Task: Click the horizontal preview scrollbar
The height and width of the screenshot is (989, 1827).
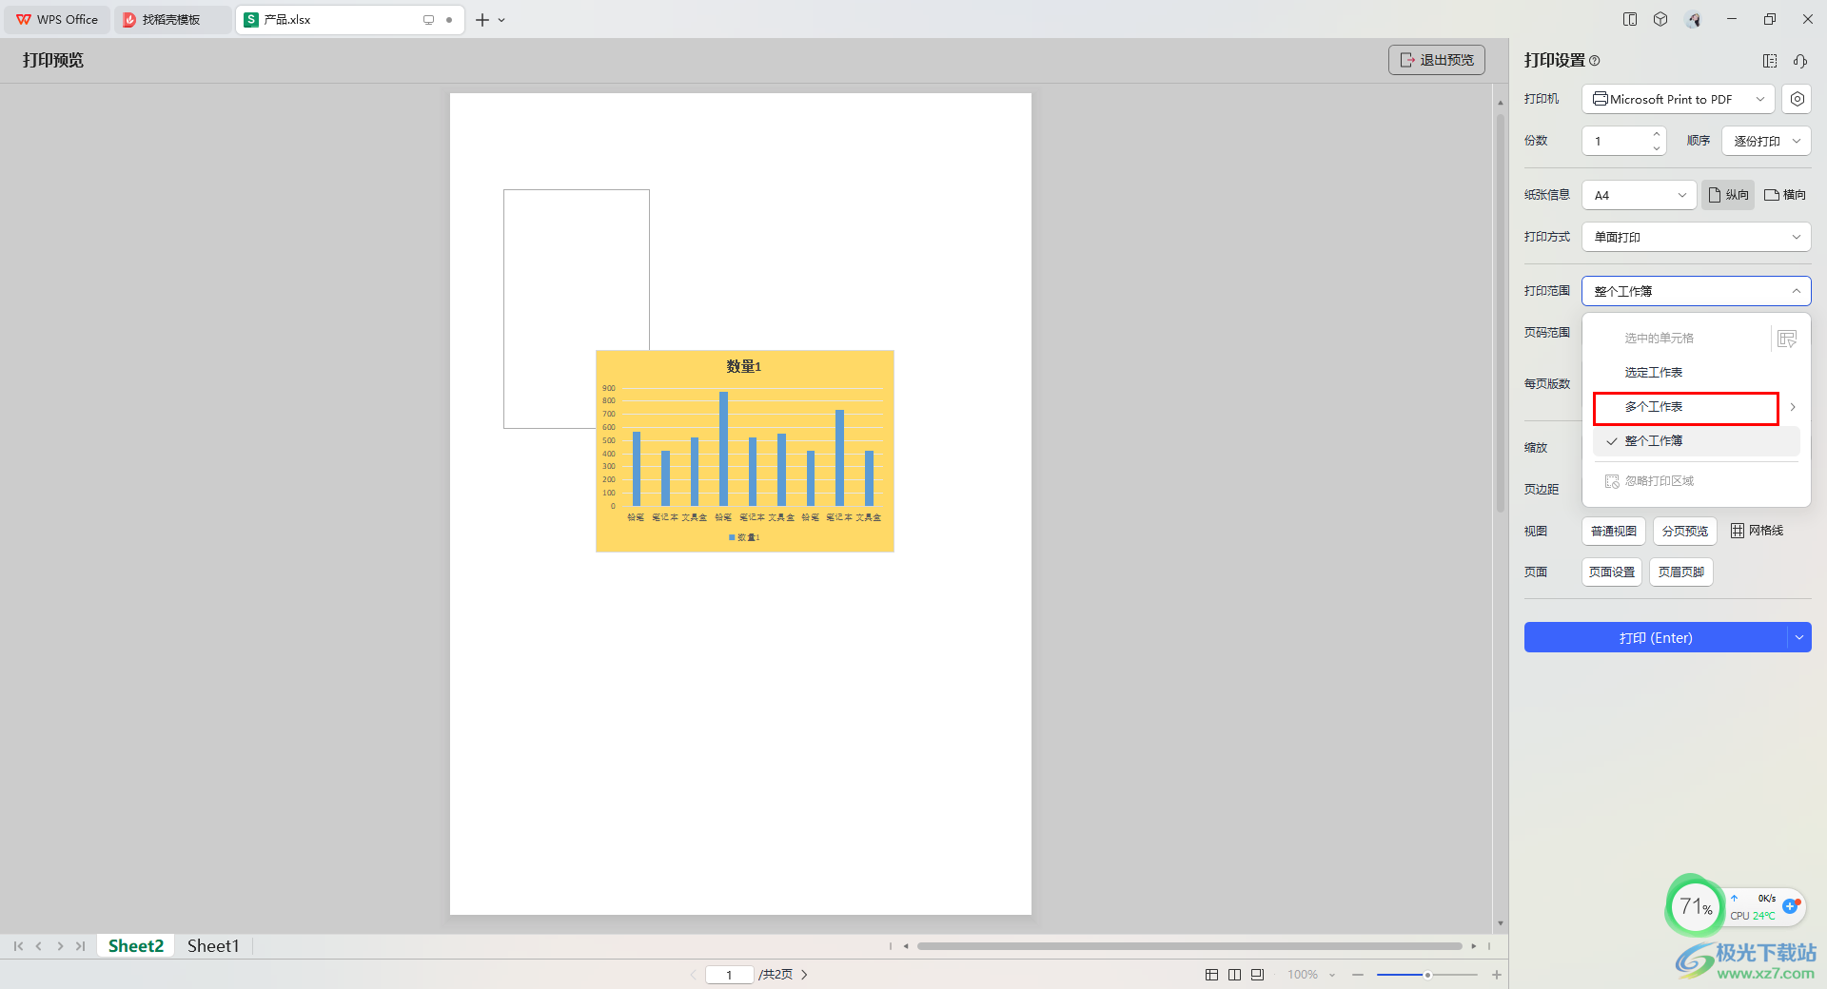Action: click(1189, 946)
